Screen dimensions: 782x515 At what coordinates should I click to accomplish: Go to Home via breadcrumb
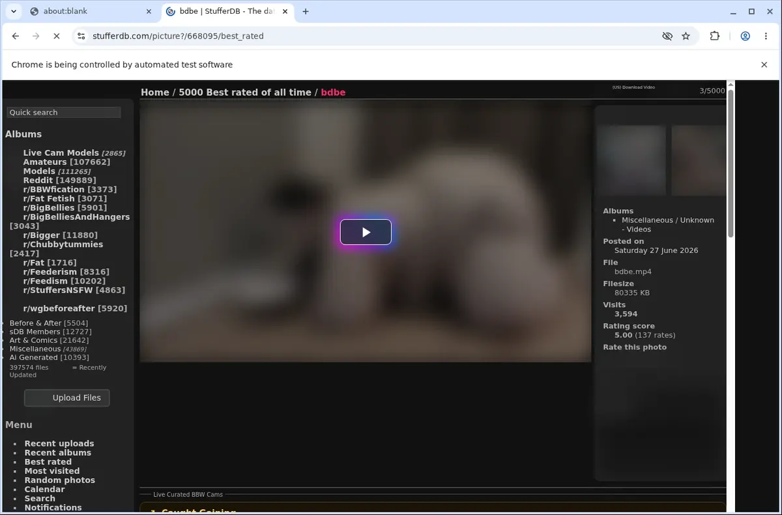pyautogui.click(x=155, y=93)
